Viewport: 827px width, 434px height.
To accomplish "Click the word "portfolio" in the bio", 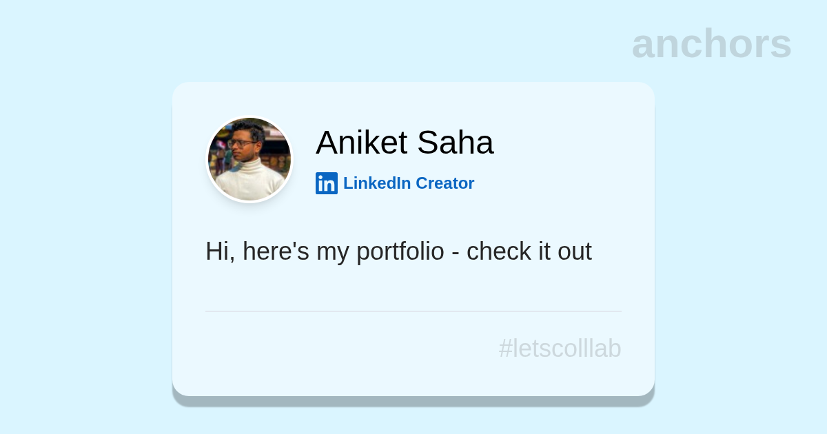I will pos(400,251).
